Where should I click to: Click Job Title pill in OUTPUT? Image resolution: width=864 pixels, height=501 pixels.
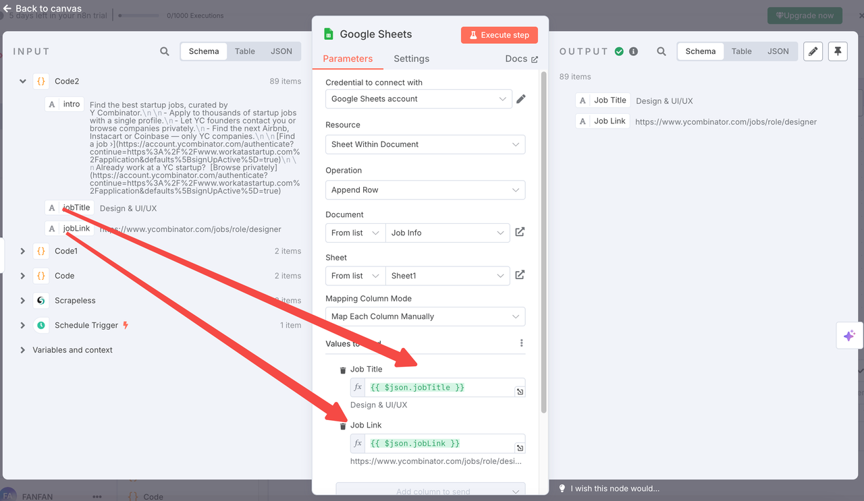603,100
